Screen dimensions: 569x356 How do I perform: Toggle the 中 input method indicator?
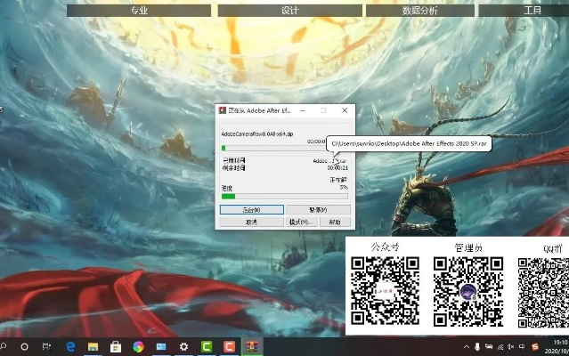coord(522,347)
